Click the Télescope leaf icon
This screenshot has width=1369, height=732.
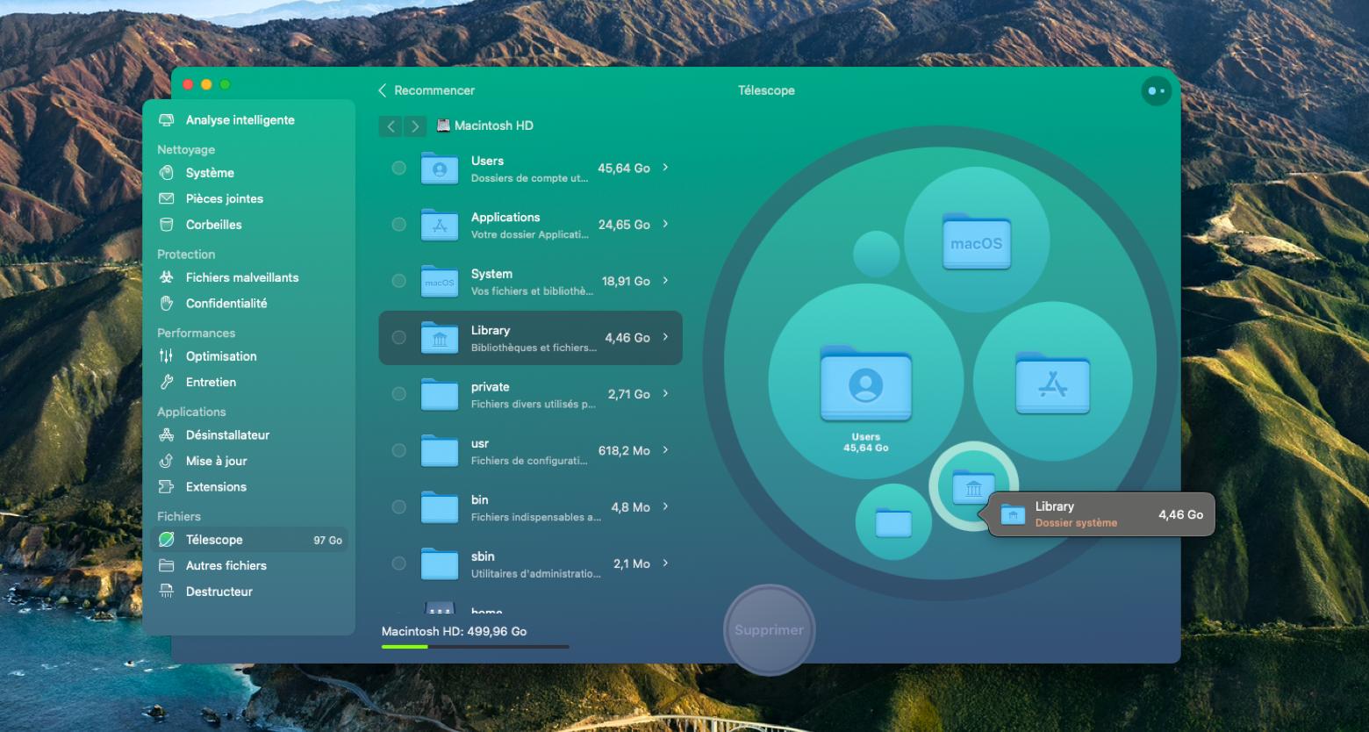click(166, 539)
